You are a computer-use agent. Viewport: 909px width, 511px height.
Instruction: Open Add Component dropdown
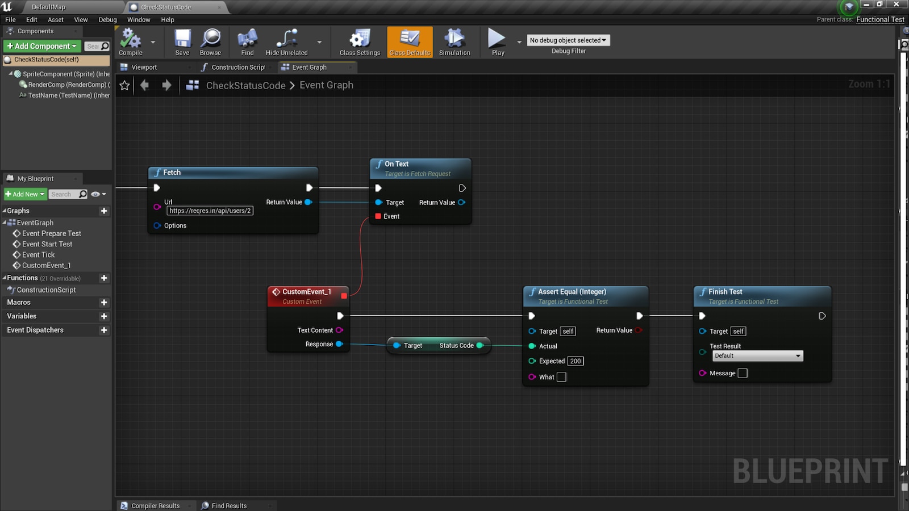click(x=41, y=46)
